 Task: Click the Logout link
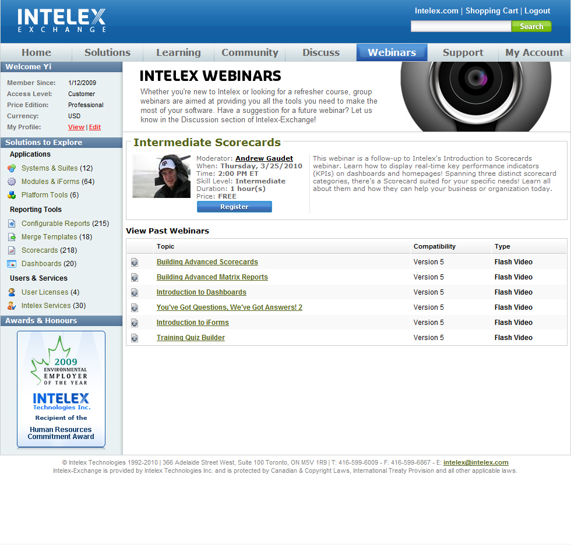point(537,11)
